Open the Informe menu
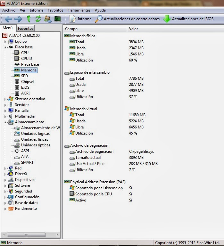224x246 pixels. pos(37,10)
